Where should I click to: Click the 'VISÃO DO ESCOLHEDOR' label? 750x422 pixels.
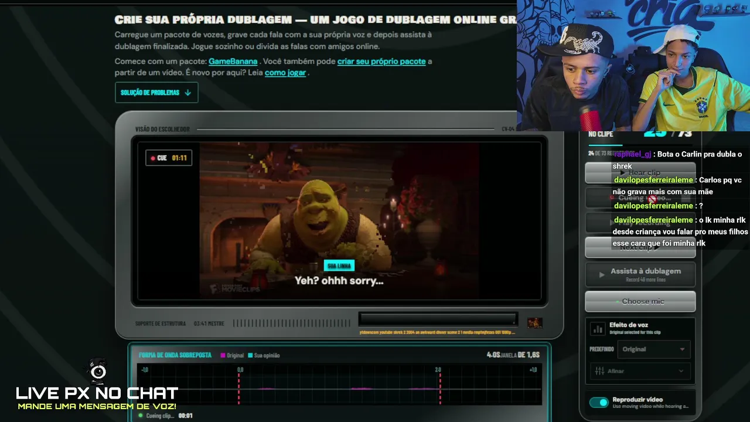click(x=162, y=129)
